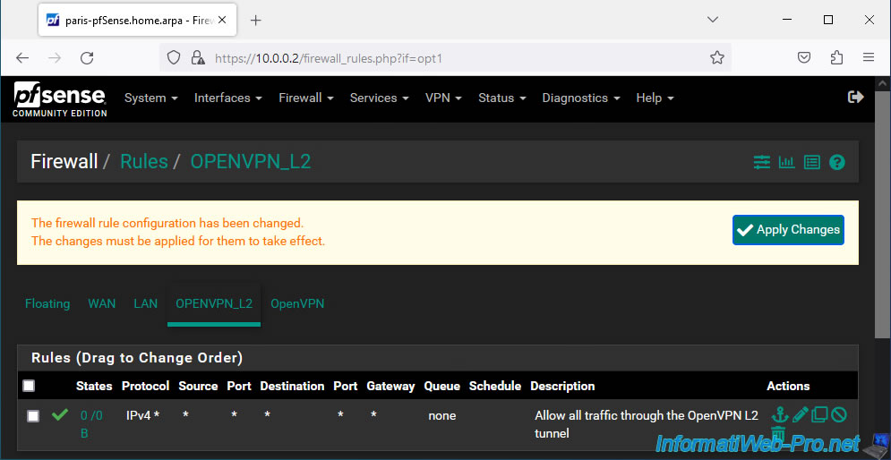Expand the Services menu
The width and height of the screenshot is (891, 460).
[380, 98]
